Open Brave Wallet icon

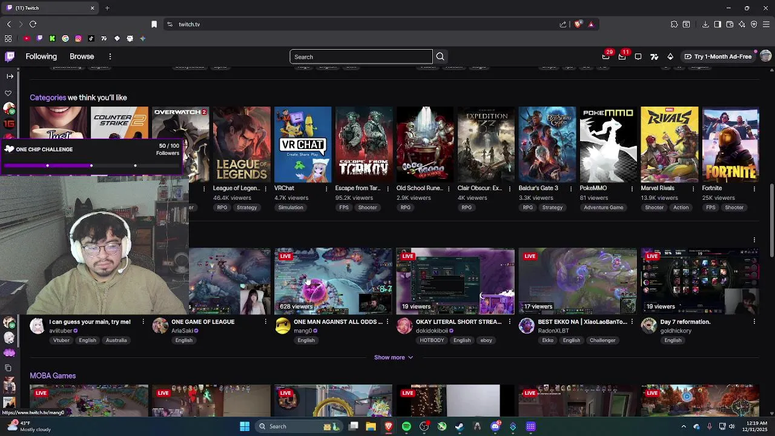[730, 24]
